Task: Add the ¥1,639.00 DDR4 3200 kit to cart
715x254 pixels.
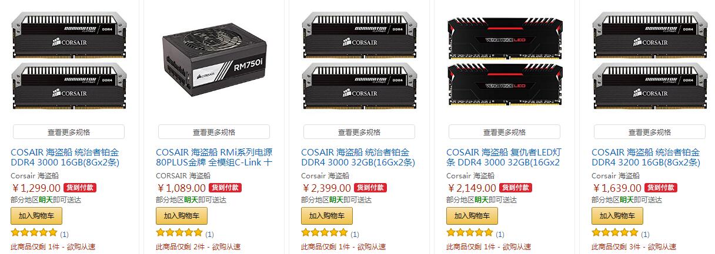Action: click(x=617, y=215)
